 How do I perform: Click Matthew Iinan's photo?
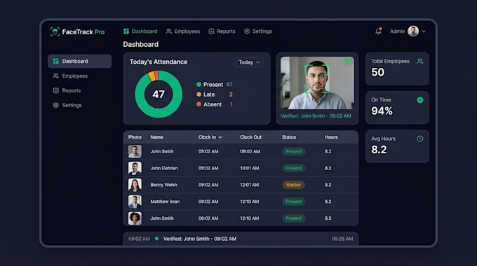tap(135, 202)
